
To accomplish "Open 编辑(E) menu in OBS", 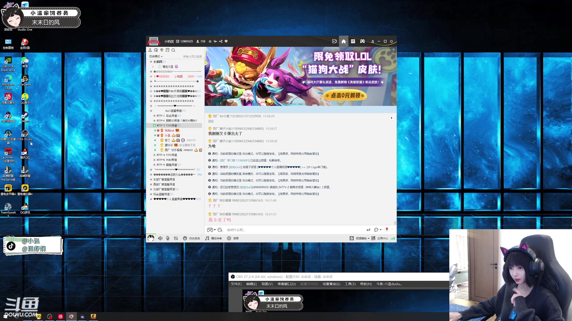I will pyautogui.click(x=251, y=284).
